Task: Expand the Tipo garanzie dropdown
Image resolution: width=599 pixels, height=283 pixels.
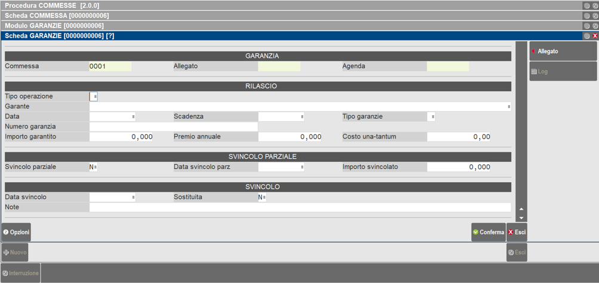Action: (x=432, y=117)
